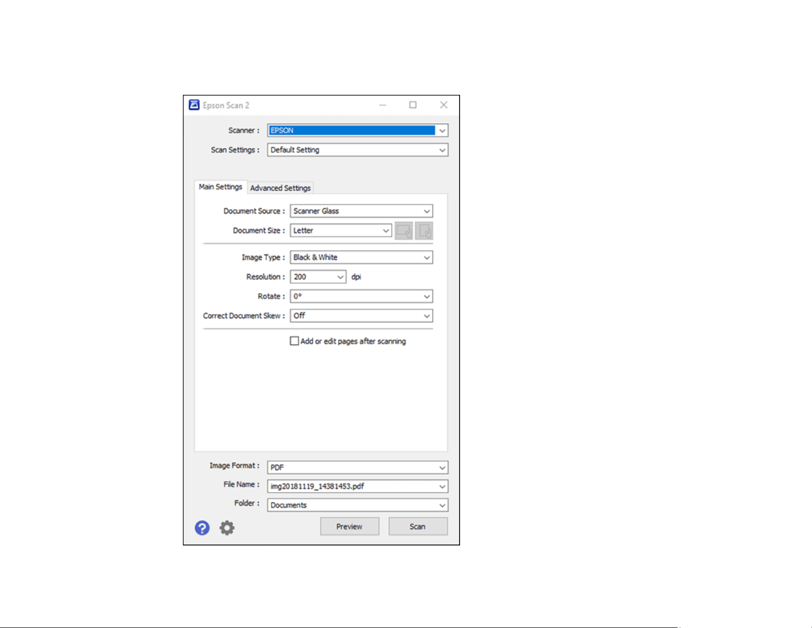Minimize the Epson Scan 2 window
This screenshot has height=628, width=812.
383,105
